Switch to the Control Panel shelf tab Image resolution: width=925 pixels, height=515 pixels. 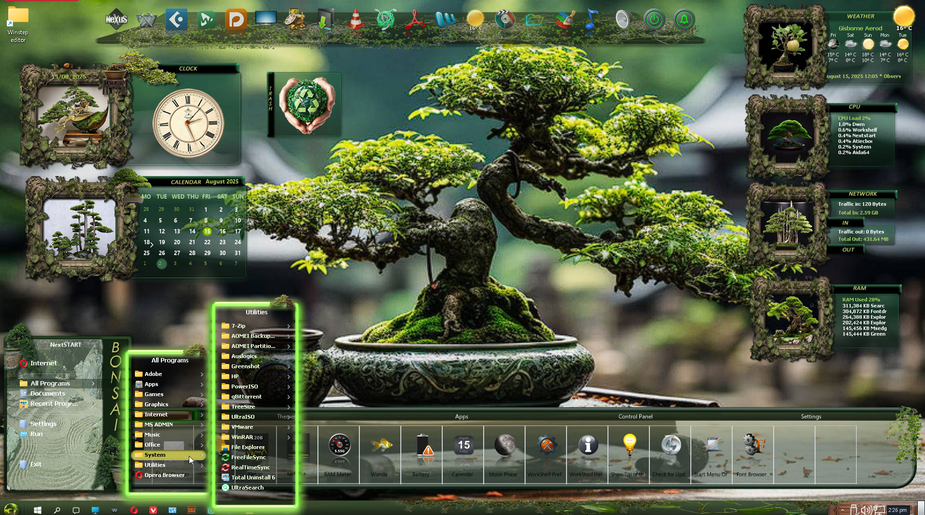pyautogui.click(x=635, y=416)
